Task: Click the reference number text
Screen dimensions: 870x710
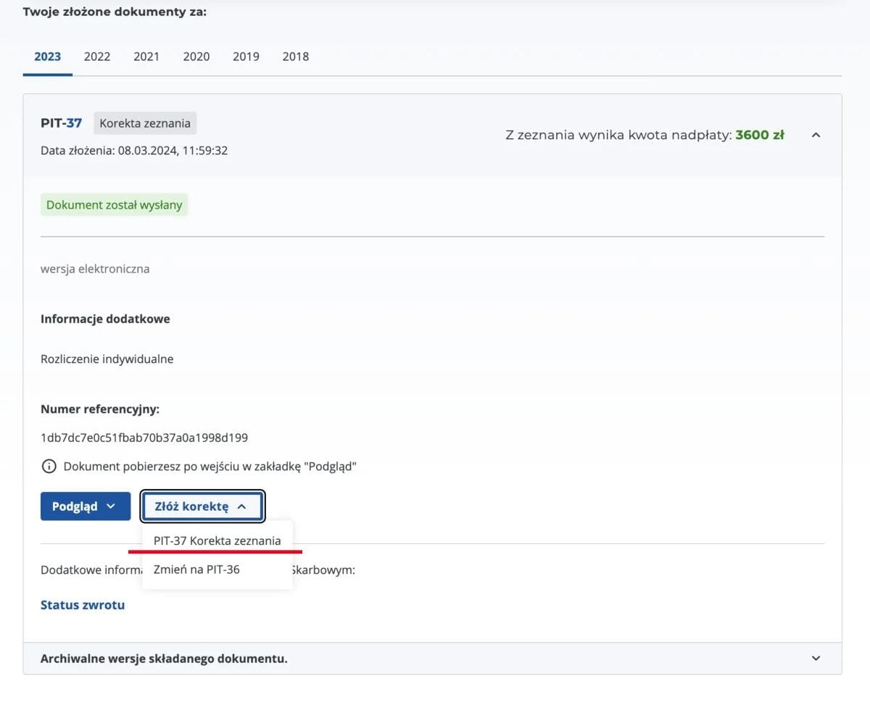Action: 144,438
